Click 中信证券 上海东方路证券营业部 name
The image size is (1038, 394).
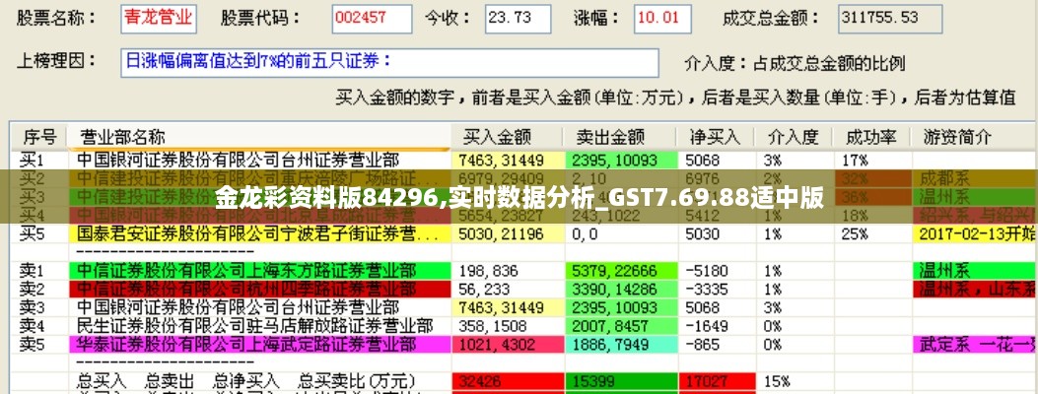(x=246, y=270)
